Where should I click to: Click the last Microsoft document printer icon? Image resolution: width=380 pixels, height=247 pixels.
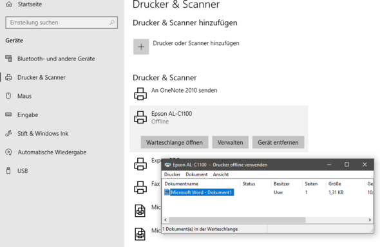[140, 234]
